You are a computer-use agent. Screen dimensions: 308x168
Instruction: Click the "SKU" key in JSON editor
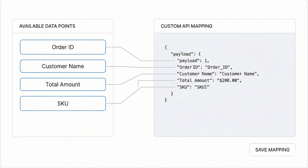[x=183, y=87]
